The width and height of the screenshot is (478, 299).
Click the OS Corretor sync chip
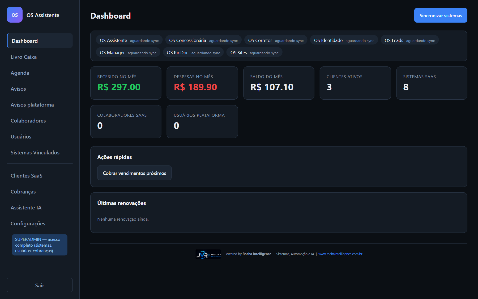click(276, 40)
